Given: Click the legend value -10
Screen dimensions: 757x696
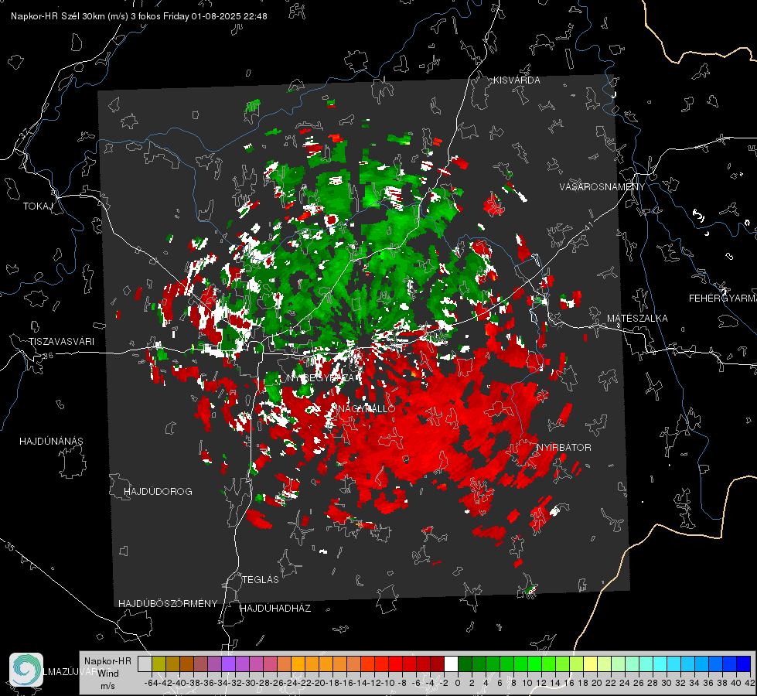Looking at the screenshot, I should pyautogui.click(x=388, y=683).
